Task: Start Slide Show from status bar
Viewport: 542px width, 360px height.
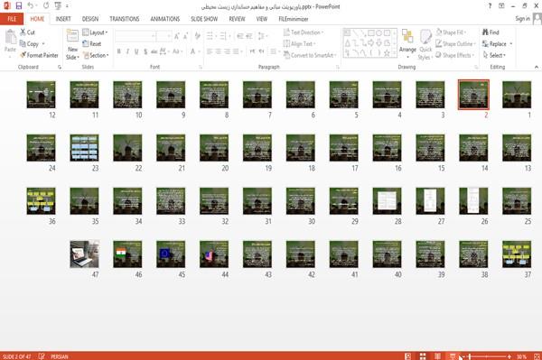Action: click(453, 356)
